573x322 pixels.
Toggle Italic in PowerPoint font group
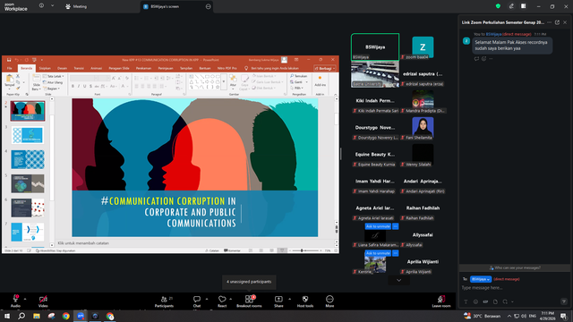click(x=79, y=86)
